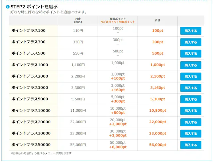Viewport: 213px width, 162px height.
Task: Click the 料金(税込) column header
Action: coord(78,21)
